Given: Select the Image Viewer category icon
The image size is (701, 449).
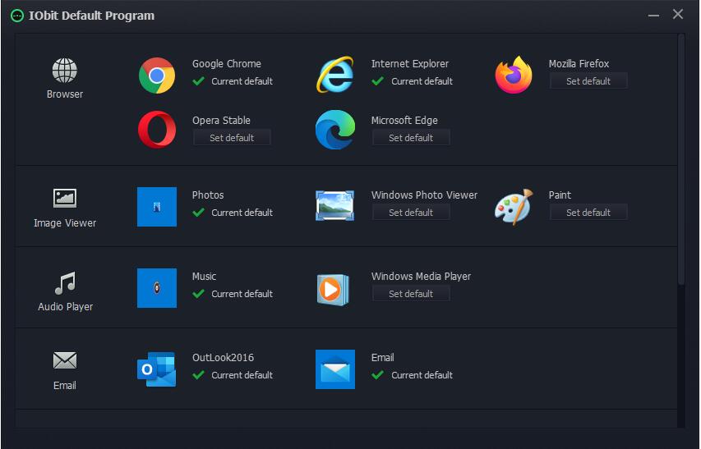Looking at the screenshot, I should (65, 198).
